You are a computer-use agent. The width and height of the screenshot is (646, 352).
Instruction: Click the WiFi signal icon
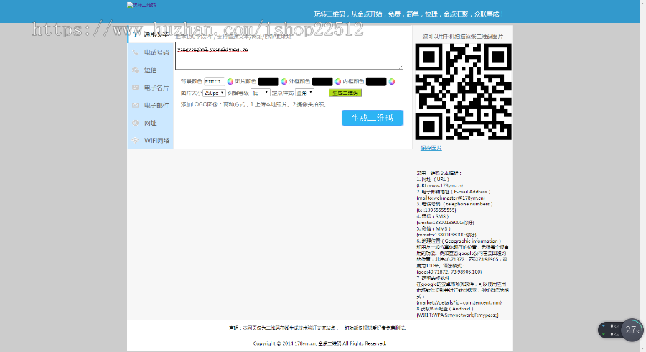pos(135,141)
